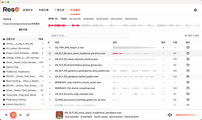Skip to the next track
This screenshot has width=202, height=120.
pyautogui.click(x=21, y=115)
